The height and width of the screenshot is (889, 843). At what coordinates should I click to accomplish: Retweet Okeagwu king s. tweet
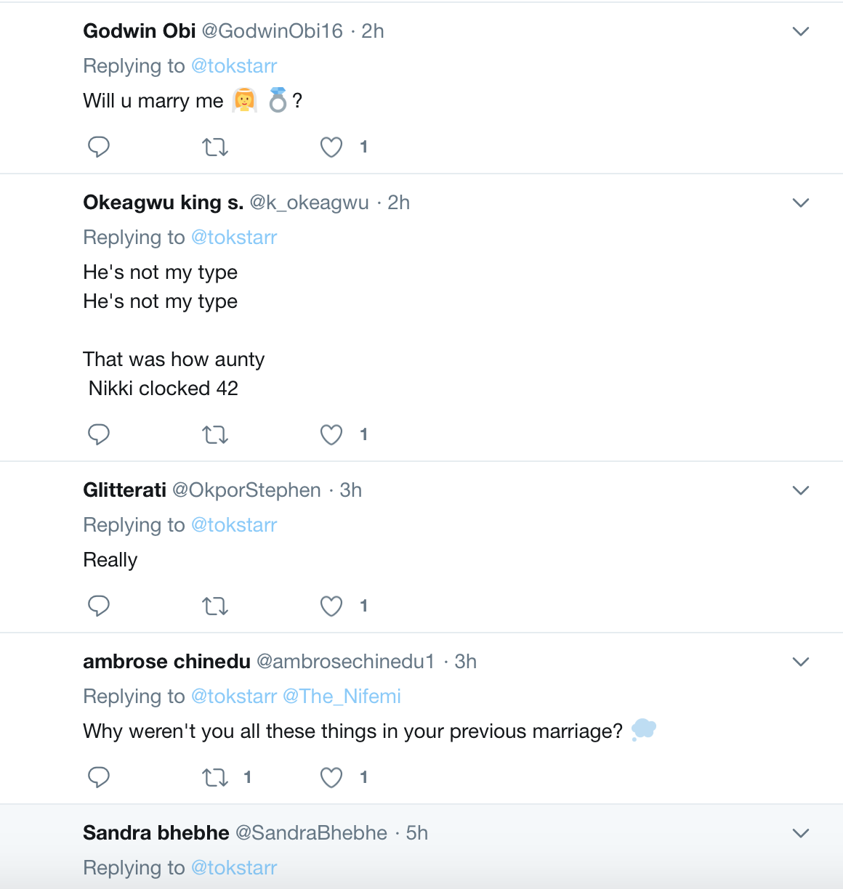[x=215, y=435]
